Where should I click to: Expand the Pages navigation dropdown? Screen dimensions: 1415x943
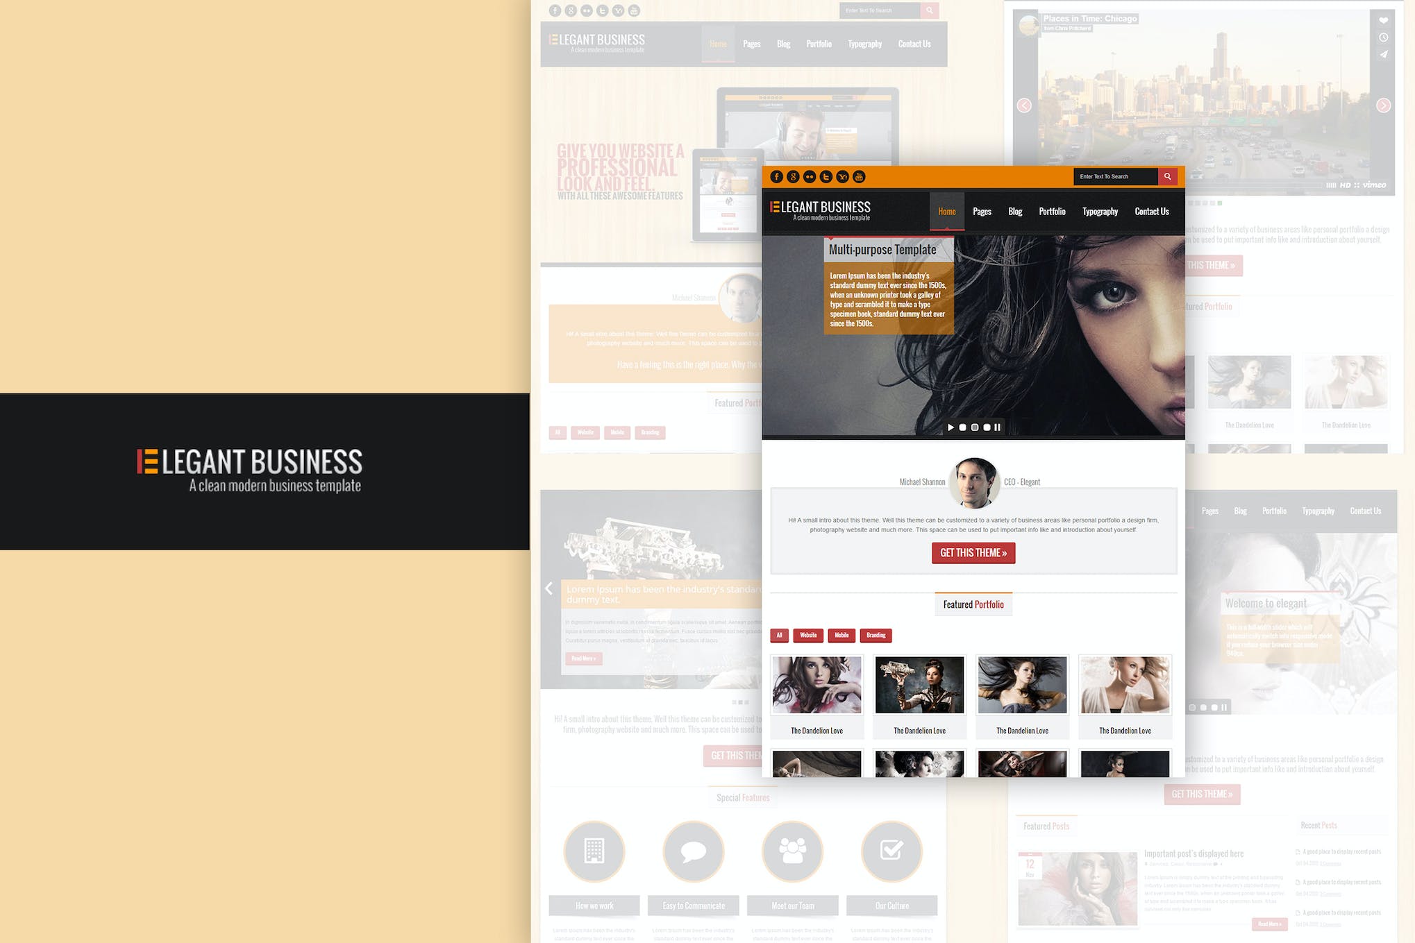(980, 210)
